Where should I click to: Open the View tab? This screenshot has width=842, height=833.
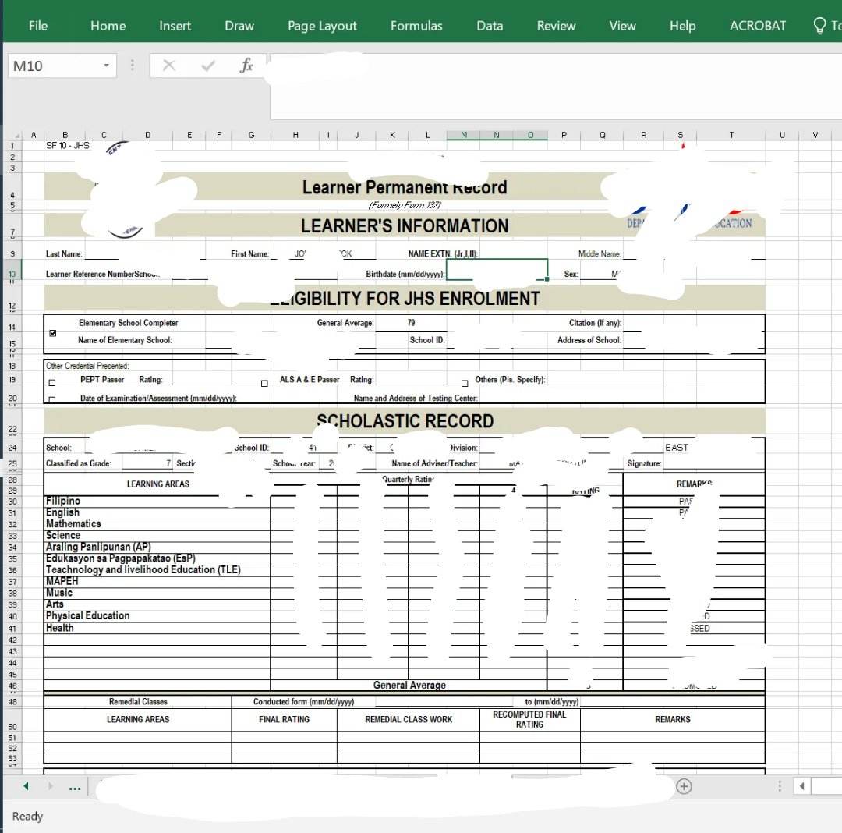(x=622, y=26)
